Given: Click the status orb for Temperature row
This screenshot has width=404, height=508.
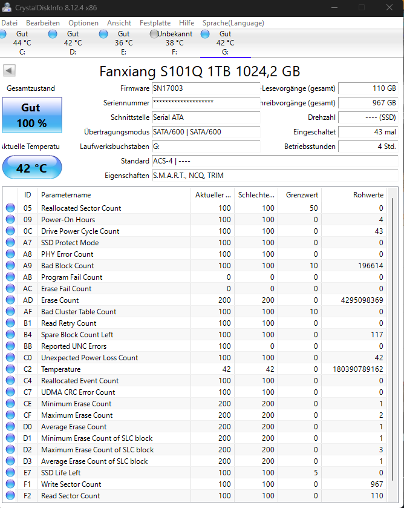Looking at the screenshot, I should pyautogui.click(x=10, y=369).
